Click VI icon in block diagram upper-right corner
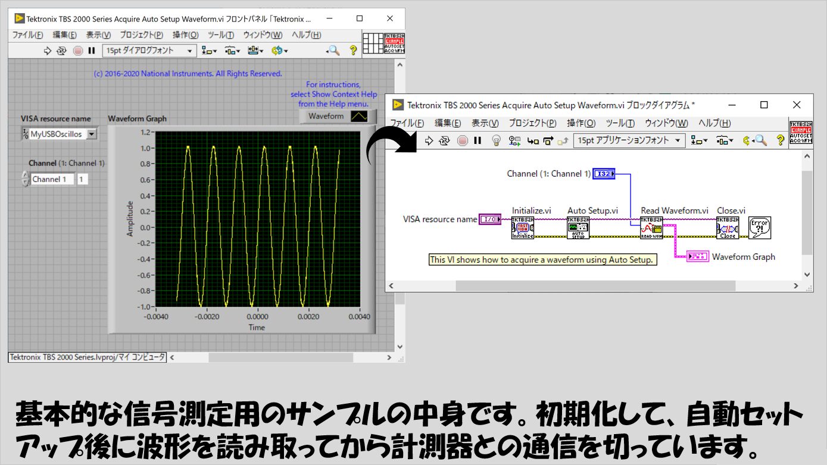 pyautogui.click(x=800, y=133)
